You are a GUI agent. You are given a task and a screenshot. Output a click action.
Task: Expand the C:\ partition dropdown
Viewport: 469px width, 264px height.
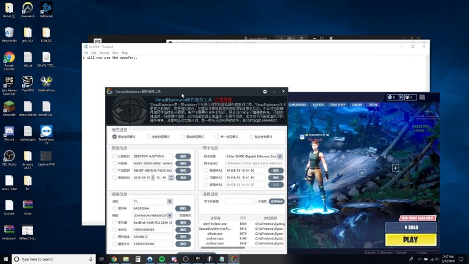[x=169, y=201]
